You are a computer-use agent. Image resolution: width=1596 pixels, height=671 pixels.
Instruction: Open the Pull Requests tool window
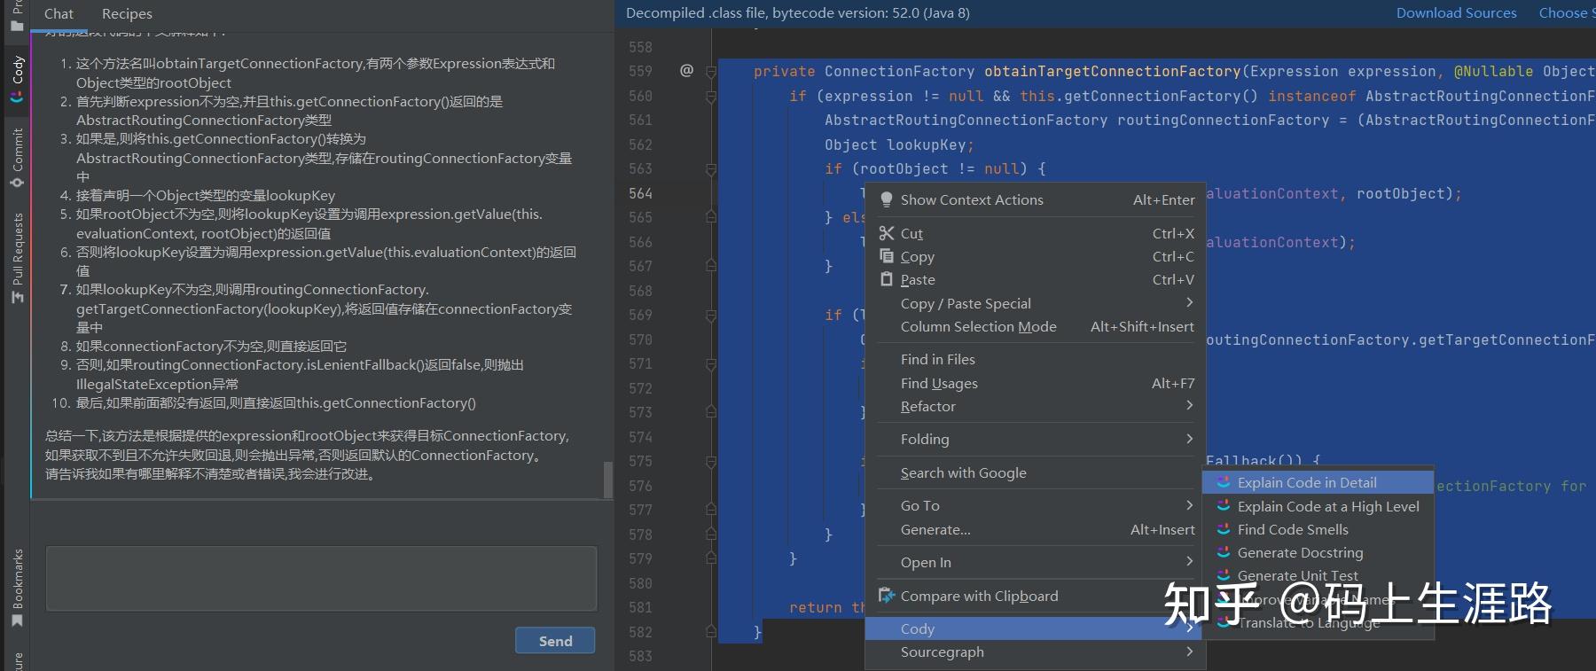(17, 258)
